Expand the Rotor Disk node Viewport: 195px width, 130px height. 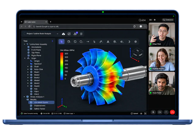pos(28,69)
